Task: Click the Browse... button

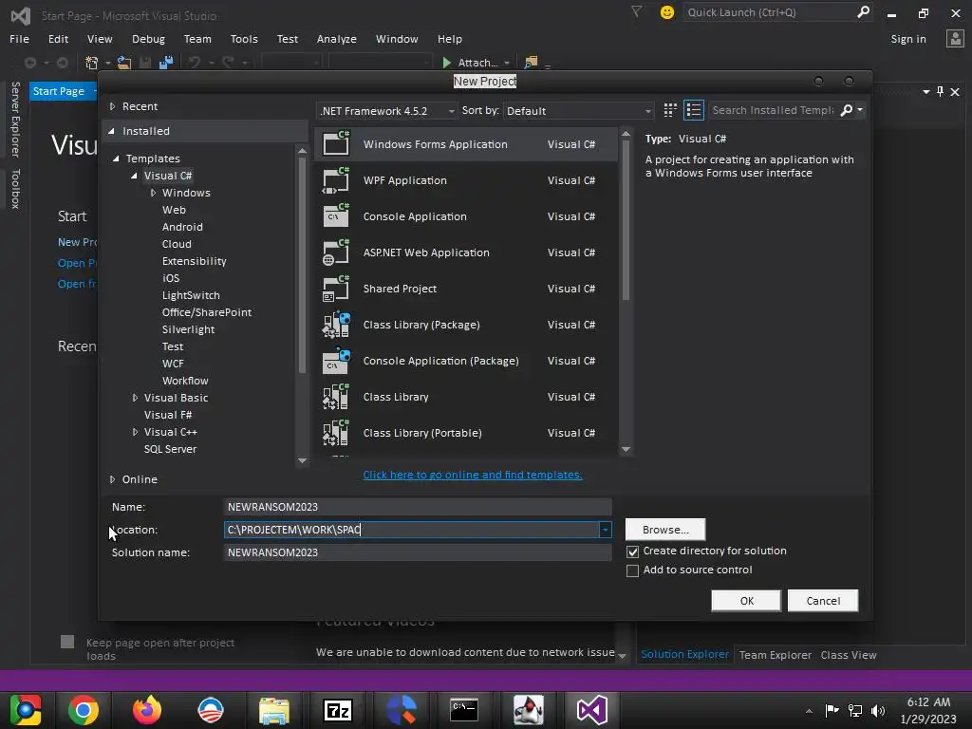Action: (665, 530)
